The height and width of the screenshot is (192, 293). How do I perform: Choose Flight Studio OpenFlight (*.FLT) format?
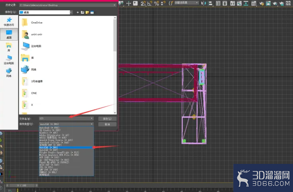pos(66,152)
